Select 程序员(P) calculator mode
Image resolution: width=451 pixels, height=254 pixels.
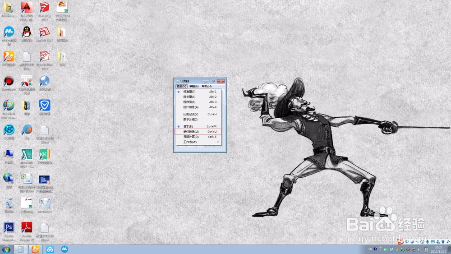pos(198,102)
